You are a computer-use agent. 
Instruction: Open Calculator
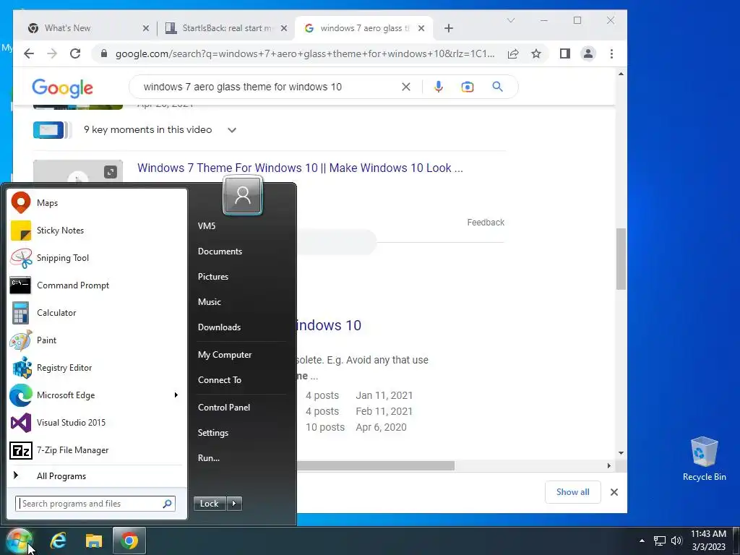click(96, 312)
